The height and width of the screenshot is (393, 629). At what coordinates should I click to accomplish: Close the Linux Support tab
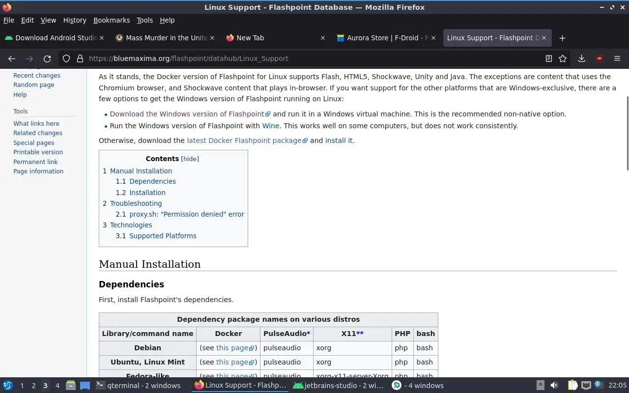[x=544, y=38]
